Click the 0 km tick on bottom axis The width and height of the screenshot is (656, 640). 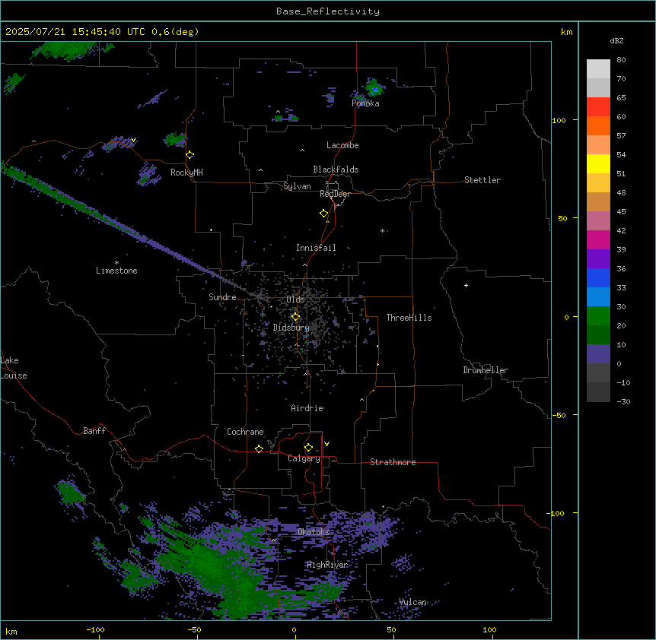[x=294, y=629]
